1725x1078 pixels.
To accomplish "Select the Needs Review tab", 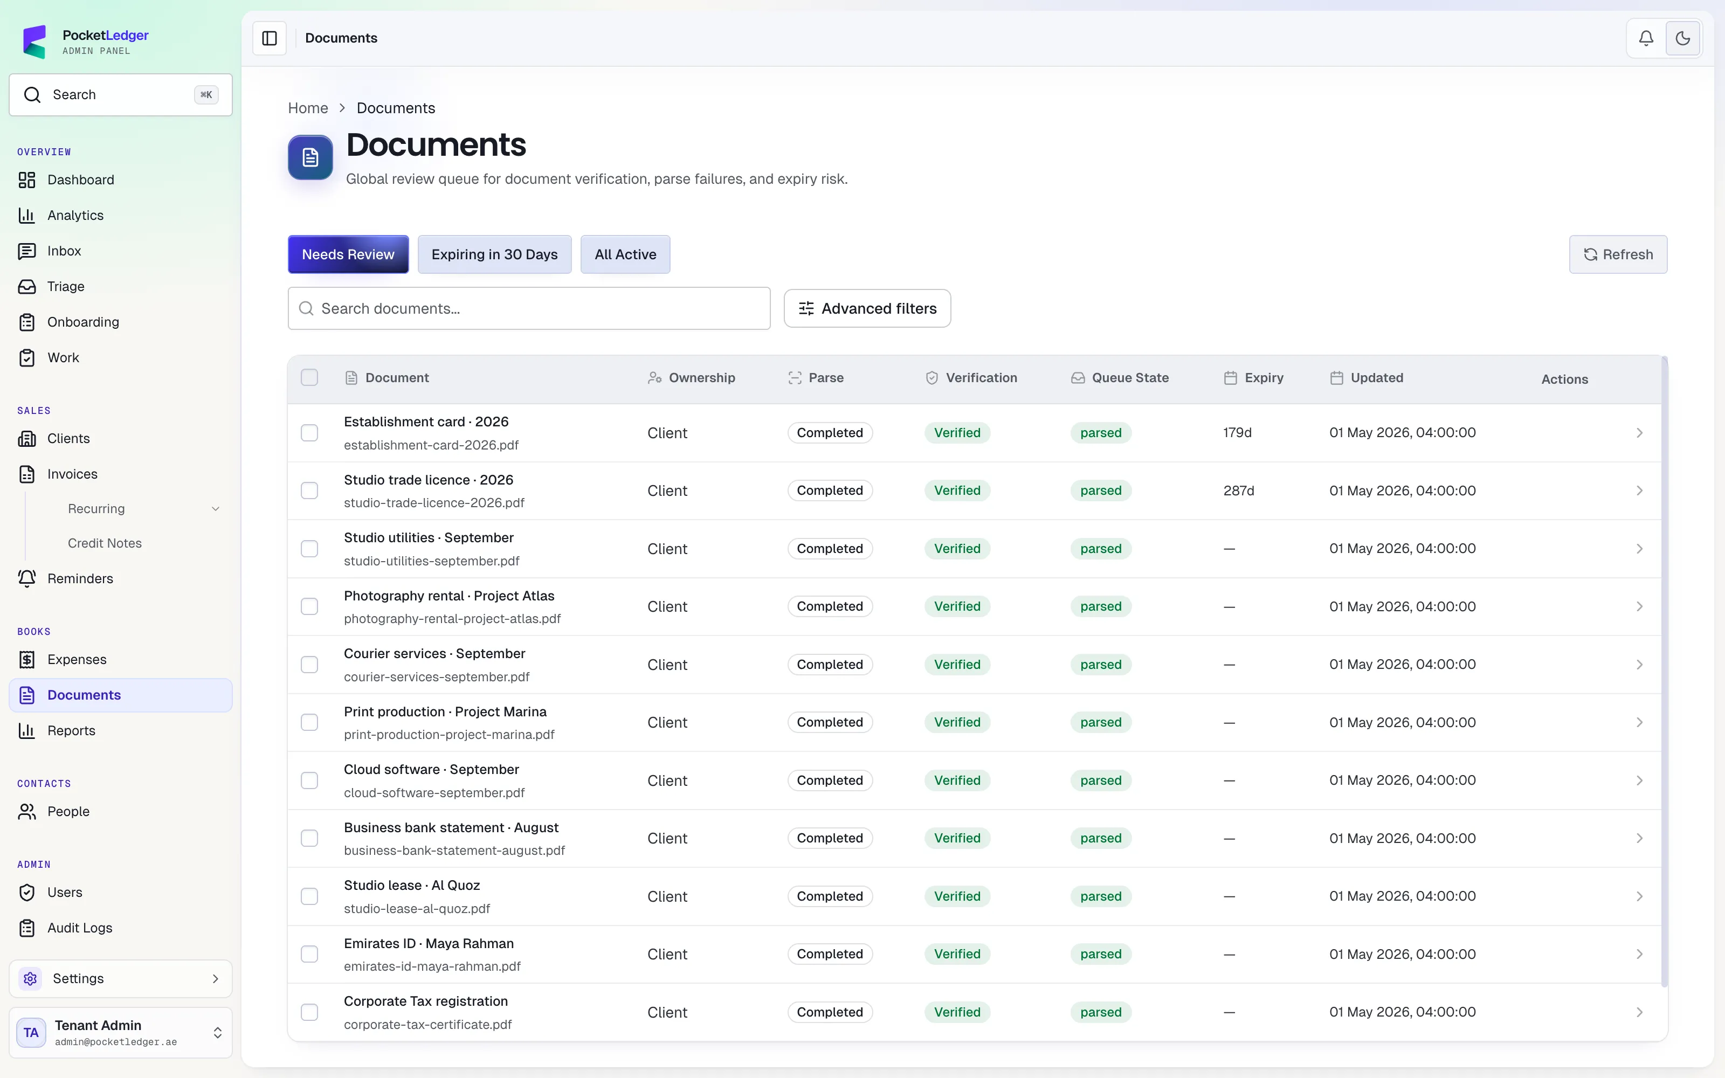I will [348, 254].
